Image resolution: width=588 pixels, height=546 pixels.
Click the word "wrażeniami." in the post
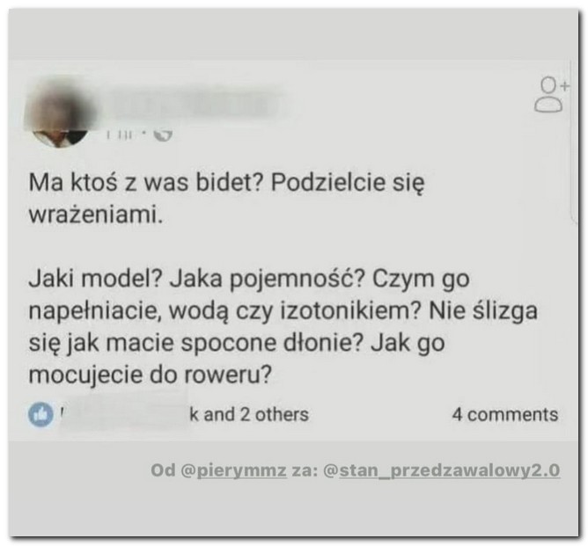tap(96, 215)
